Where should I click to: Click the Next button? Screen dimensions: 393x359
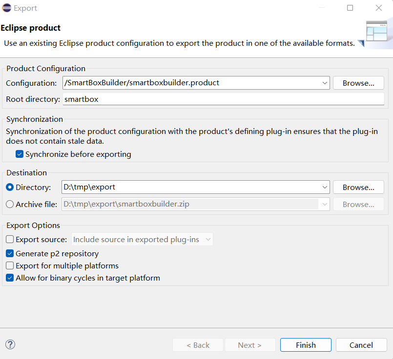pos(250,345)
